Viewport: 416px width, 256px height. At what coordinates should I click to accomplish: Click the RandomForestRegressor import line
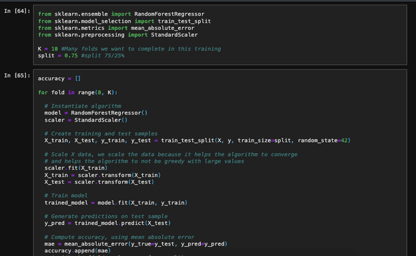[x=121, y=14]
